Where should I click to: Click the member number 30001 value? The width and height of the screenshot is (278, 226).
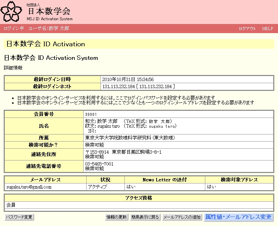(x=91, y=115)
